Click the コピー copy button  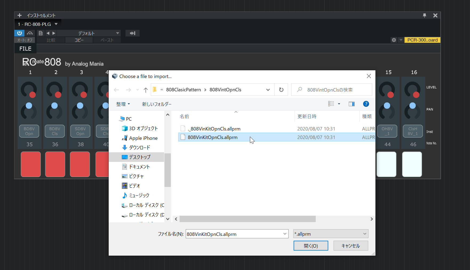coord(79,40)
